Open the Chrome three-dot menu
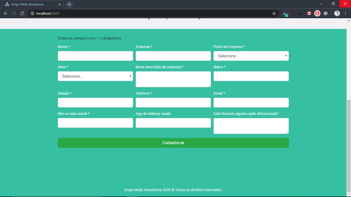The width and height of the screenshot is (351, 197). 345,13
